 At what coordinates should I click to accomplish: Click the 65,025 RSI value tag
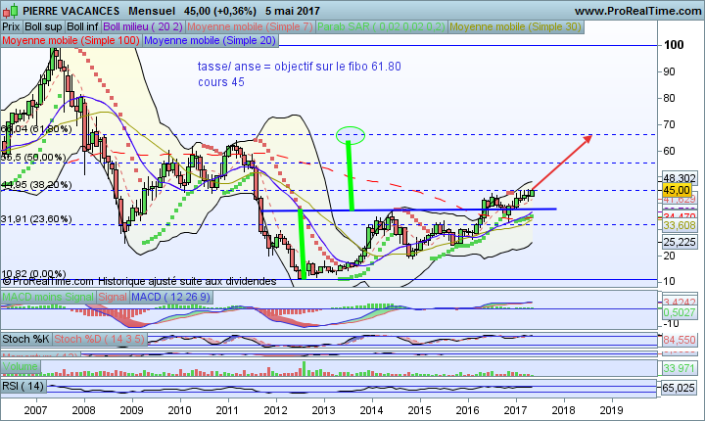click(680, 388)
